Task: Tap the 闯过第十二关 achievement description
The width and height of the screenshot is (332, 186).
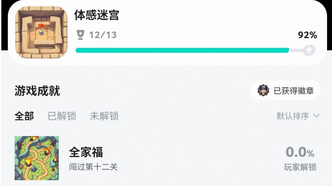Action: [93, 167]
